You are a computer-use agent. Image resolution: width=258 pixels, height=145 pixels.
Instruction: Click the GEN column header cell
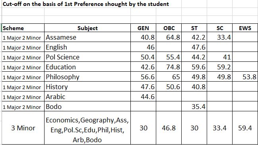coord(144,28)
